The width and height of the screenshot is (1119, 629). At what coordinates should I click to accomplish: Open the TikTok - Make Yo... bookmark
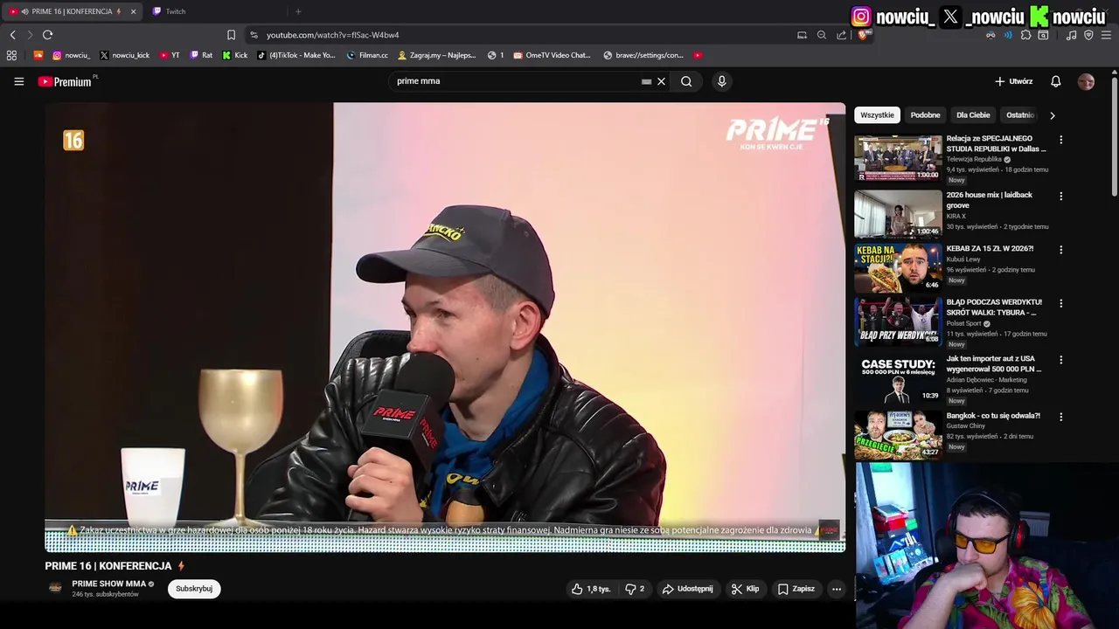point(296,55)
